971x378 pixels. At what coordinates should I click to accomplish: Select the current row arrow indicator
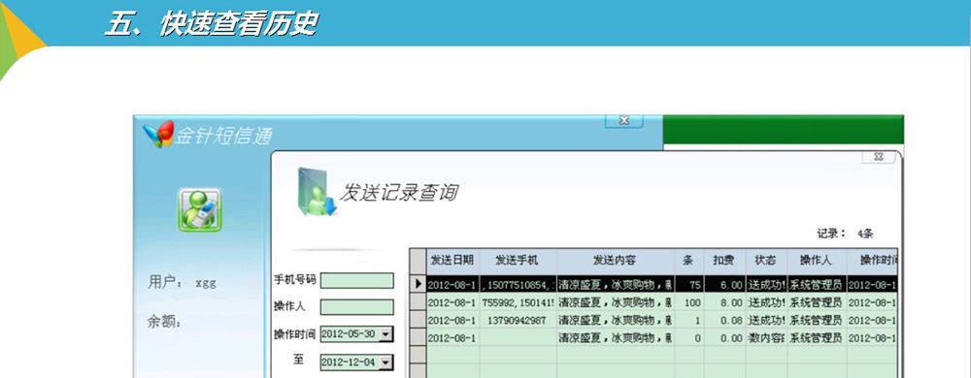pos(418,284)
